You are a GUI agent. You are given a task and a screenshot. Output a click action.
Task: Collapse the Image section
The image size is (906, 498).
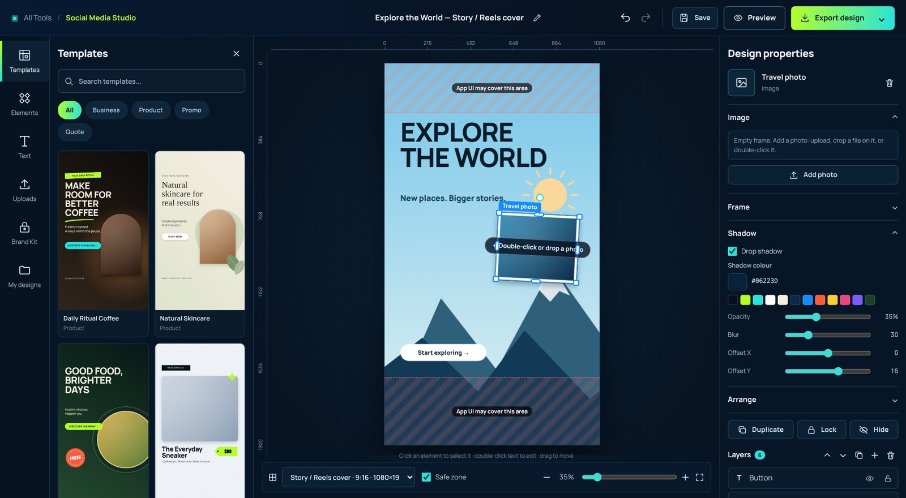pyautogui.click(x=895, y=117)
